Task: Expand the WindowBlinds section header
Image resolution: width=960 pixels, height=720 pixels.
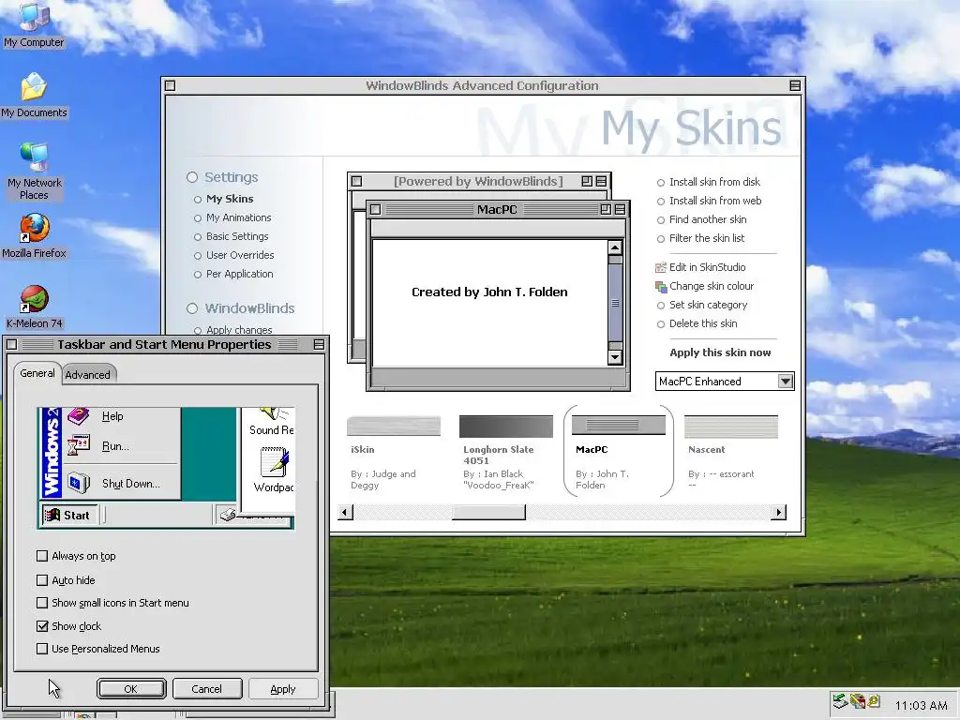Action: pos(241,308)
